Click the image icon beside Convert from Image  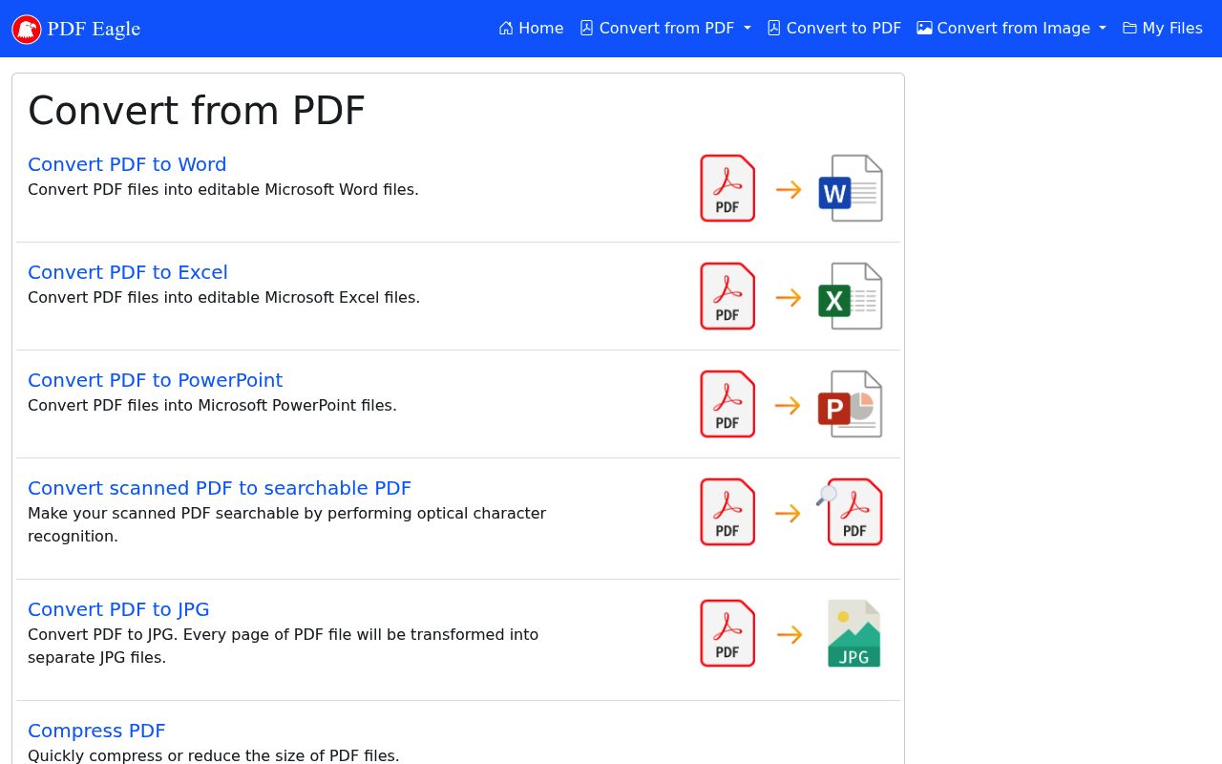pos(924,29)
